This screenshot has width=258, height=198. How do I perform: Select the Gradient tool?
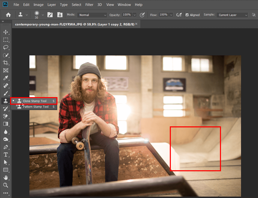6,124
